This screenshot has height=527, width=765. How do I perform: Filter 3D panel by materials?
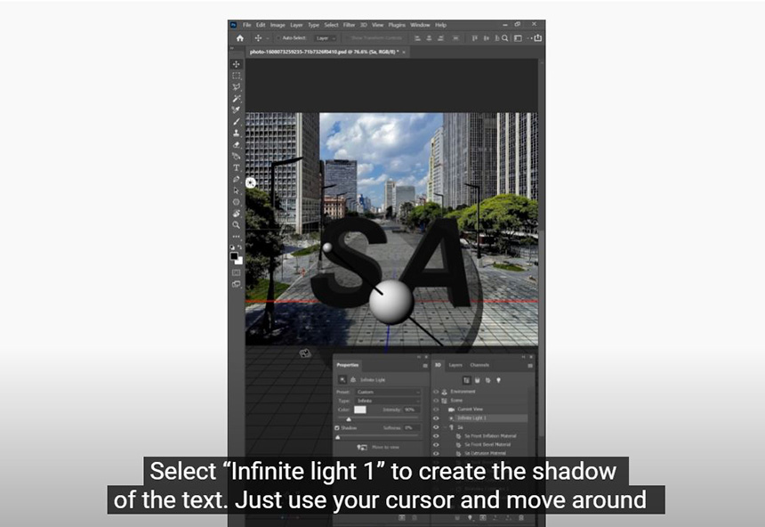pos(487,380)
